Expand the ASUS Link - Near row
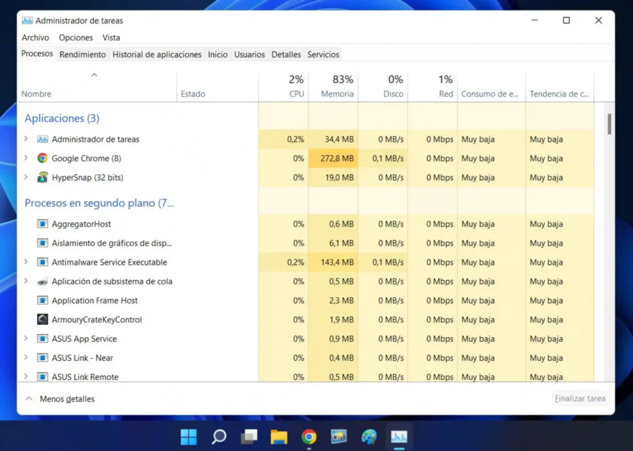The height and width of the screenshot is (451, 633). coord(26,357)
